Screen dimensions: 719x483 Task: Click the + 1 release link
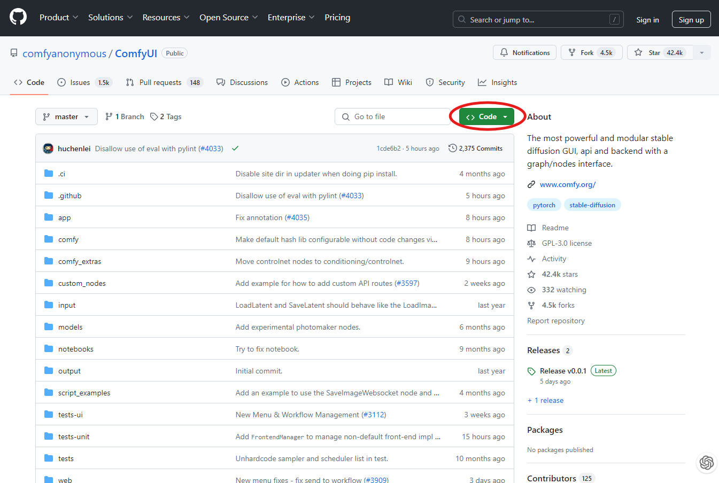tap(545, 400)
